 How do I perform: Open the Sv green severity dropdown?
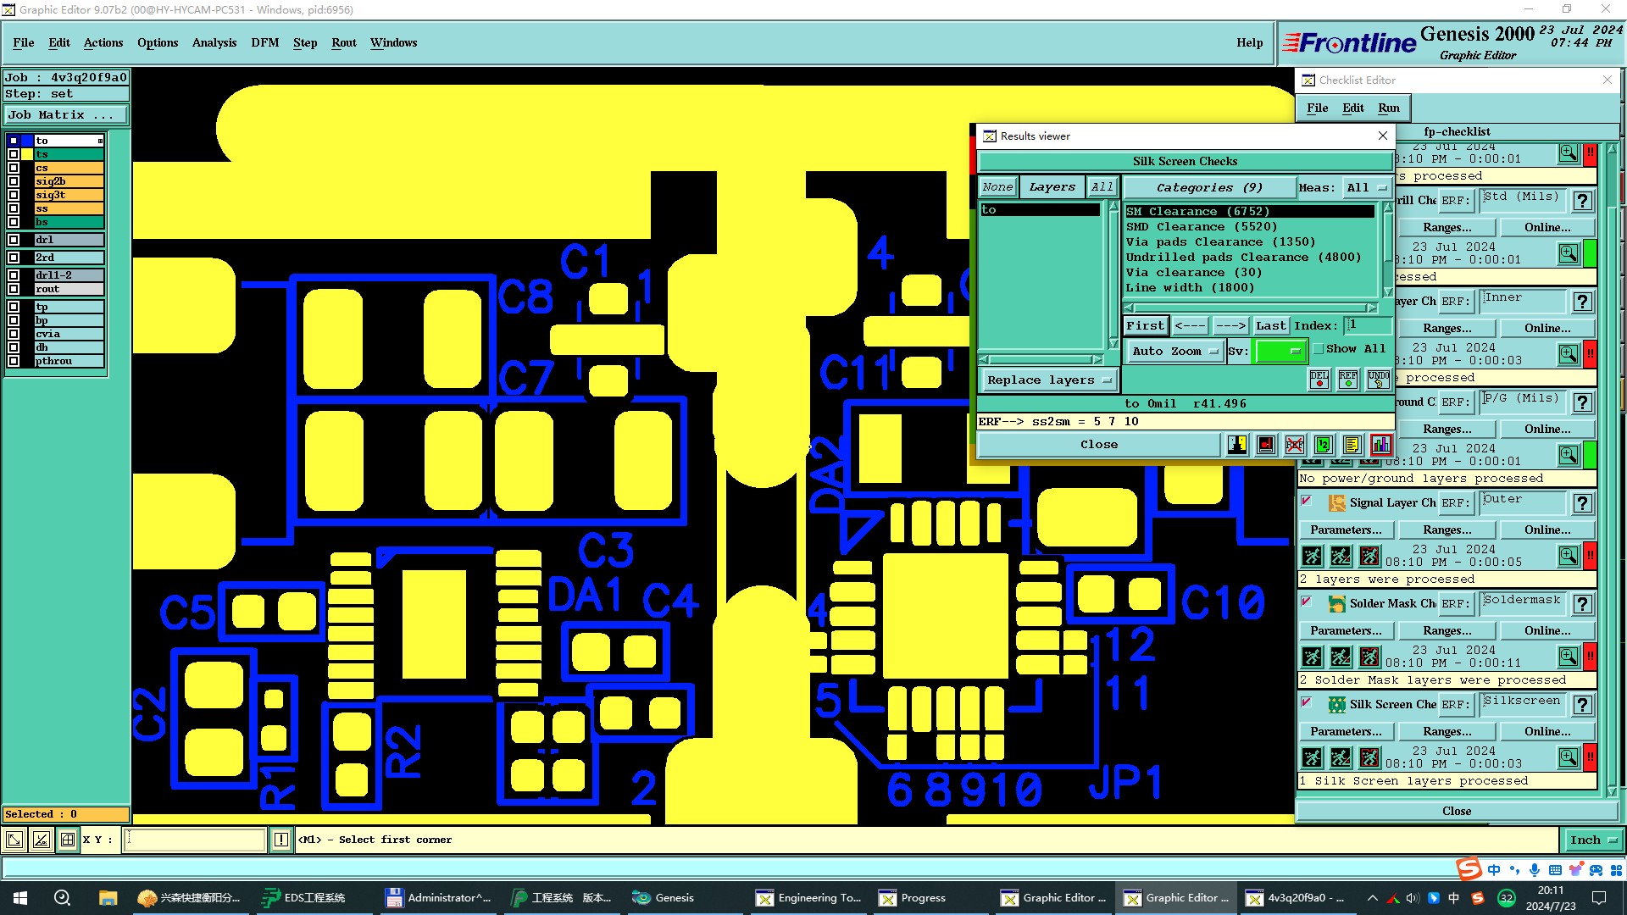(1280, 351)
